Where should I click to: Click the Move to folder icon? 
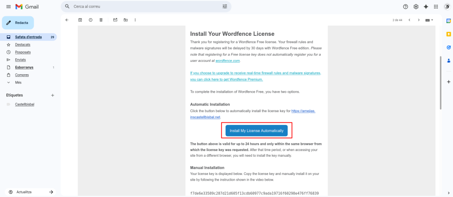click(x=126, y=20)
